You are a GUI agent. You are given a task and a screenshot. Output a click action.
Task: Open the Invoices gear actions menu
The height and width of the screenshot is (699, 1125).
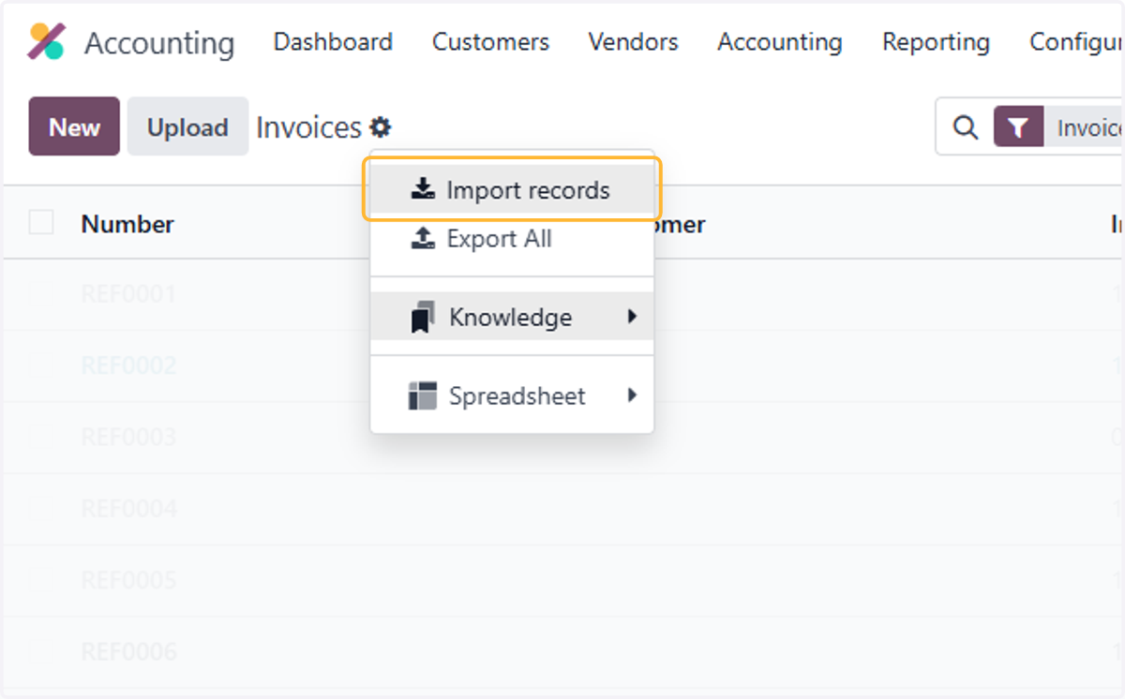[x=380, y=127]
